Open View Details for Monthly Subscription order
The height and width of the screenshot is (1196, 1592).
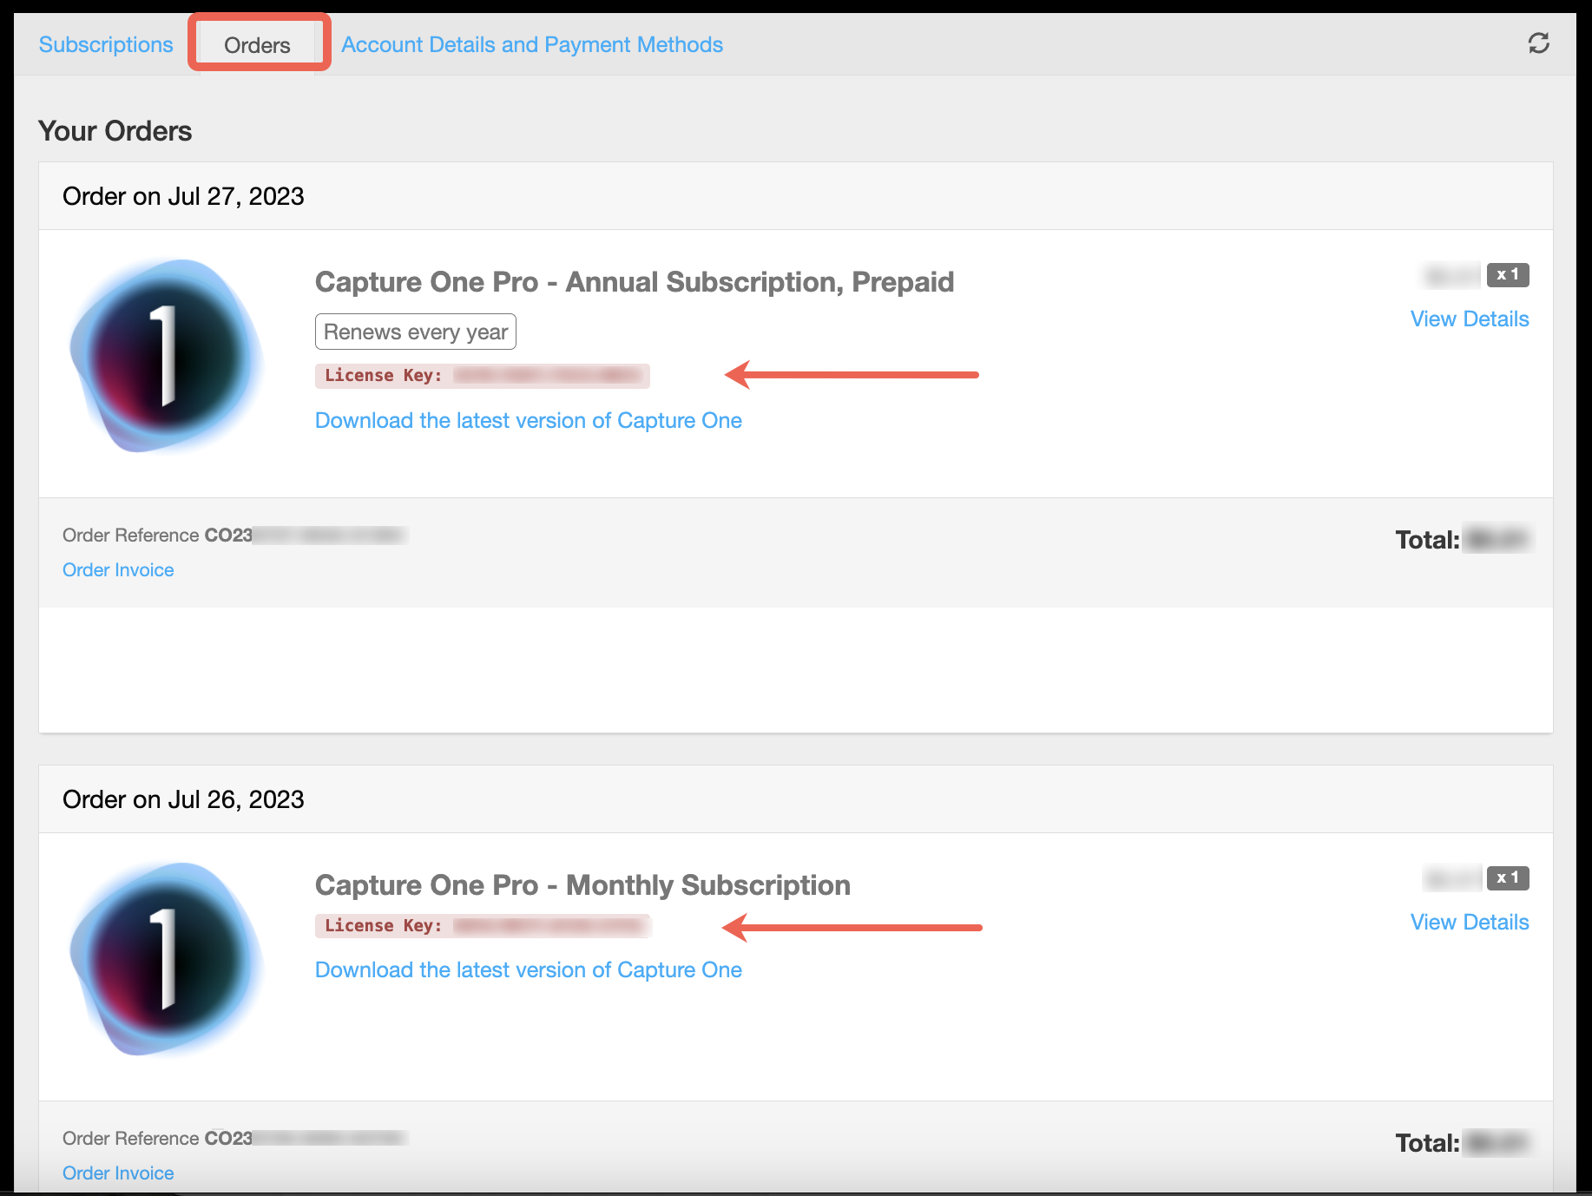point(1470,922)
